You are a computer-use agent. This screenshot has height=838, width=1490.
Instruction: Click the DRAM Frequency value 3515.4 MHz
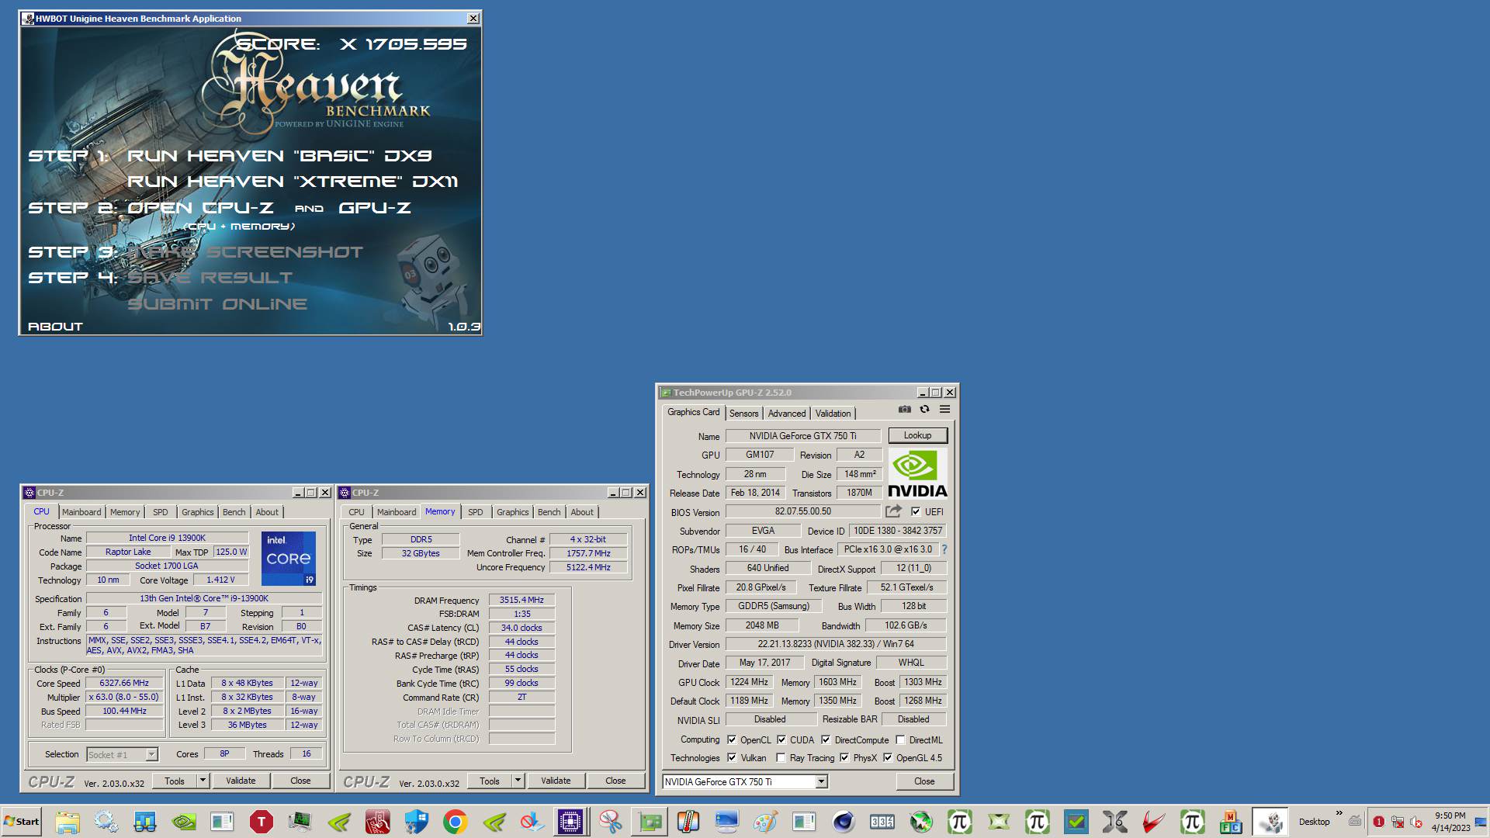pos(521,600)
